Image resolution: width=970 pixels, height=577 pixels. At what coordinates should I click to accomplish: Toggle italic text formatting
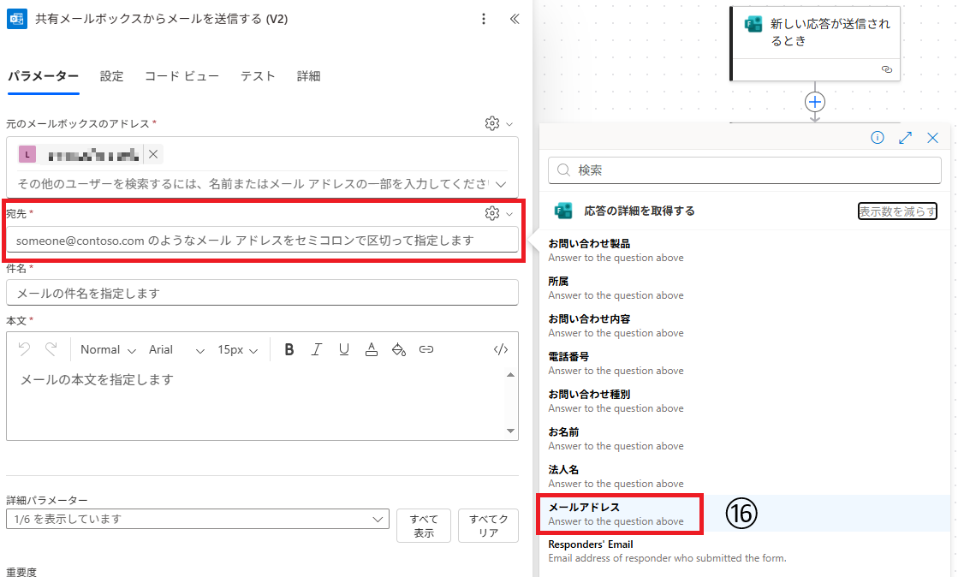(x=317, y=349)
